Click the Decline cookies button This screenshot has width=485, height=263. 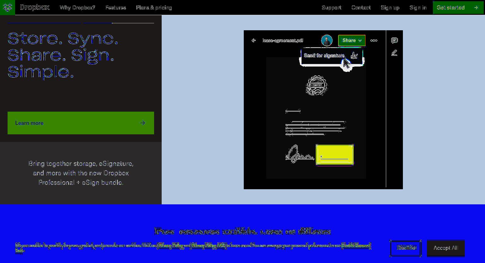[406, 248]
